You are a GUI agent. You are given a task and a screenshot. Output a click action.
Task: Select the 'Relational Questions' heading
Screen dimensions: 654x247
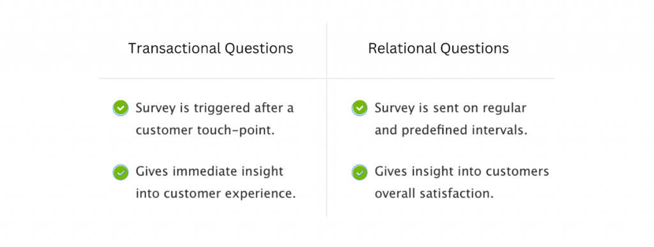click(438, 49)
